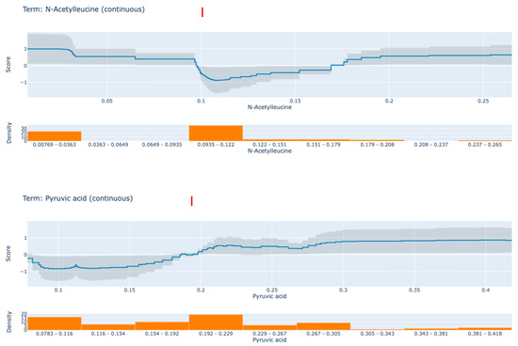Click the N-Acetylleucine x-axis title under the density histogram
This screenshot has width=518, height=346.
click(269, 150)
